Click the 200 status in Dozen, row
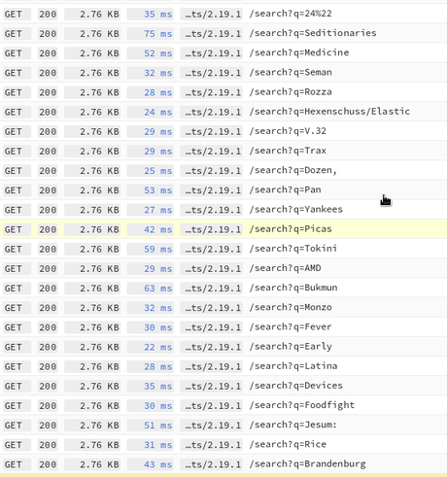 coord(48,171)
